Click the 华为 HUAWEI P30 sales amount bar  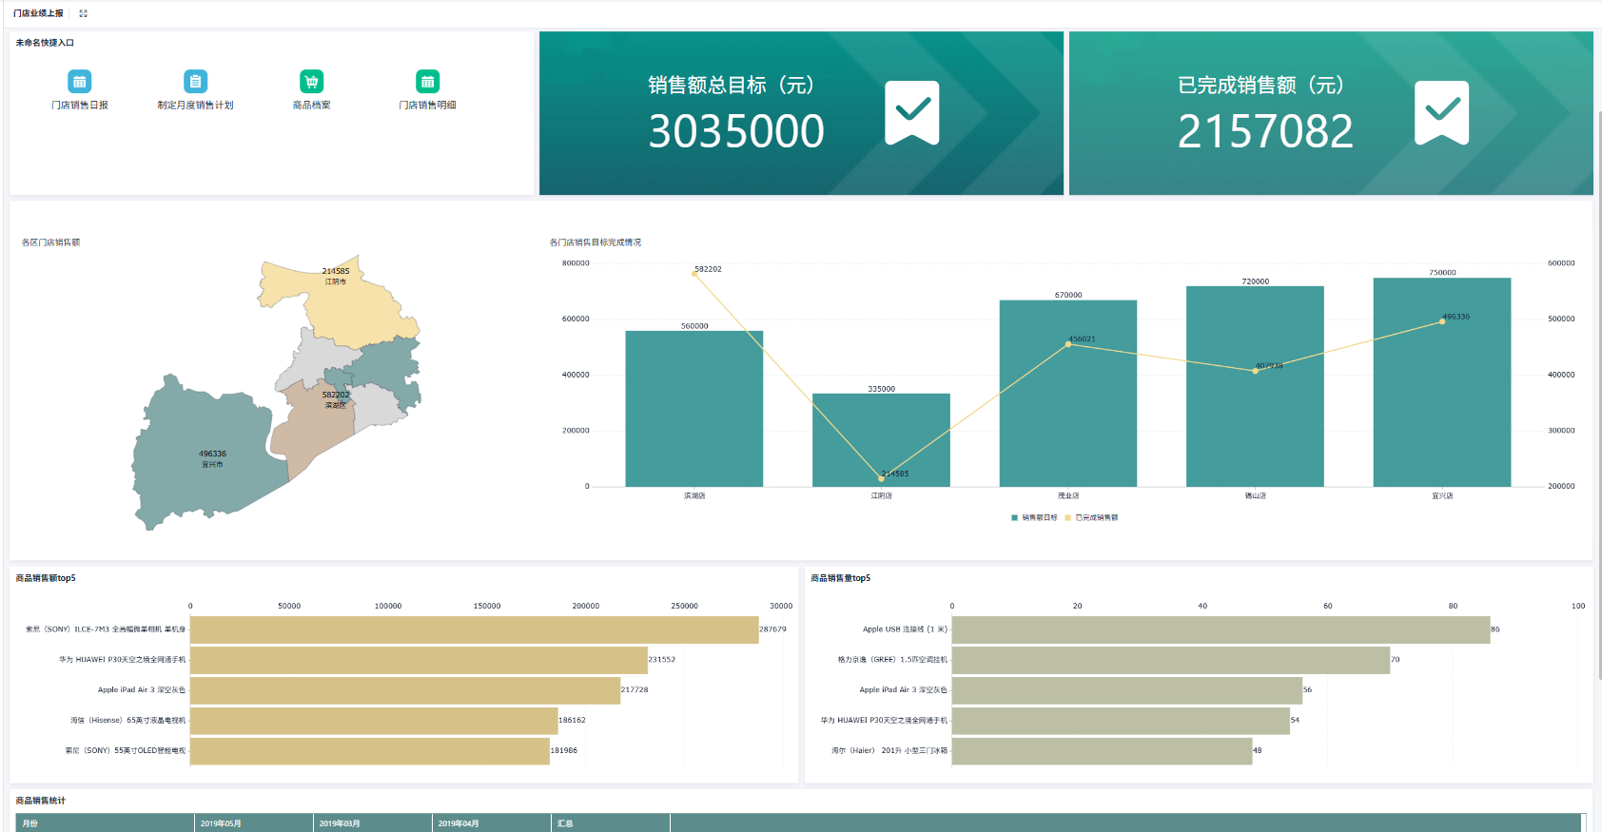point(419,660)
